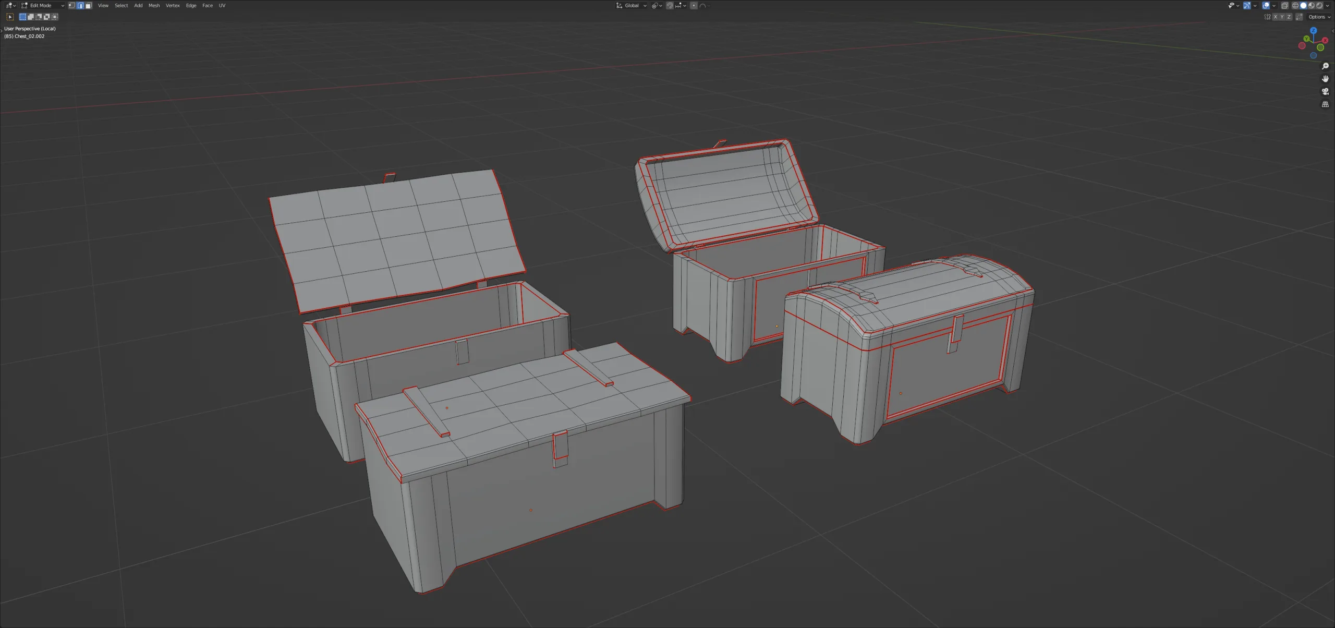The image size is (1335, 628).
Task: Toggle mirror editing on the Z axis
Action: pos(1289,17)
